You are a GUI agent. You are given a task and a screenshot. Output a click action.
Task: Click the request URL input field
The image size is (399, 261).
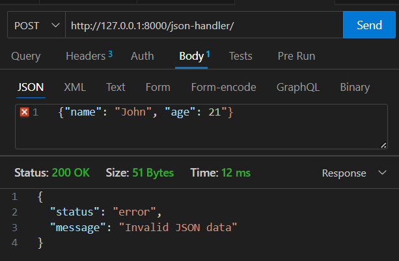tap(203, 26)
